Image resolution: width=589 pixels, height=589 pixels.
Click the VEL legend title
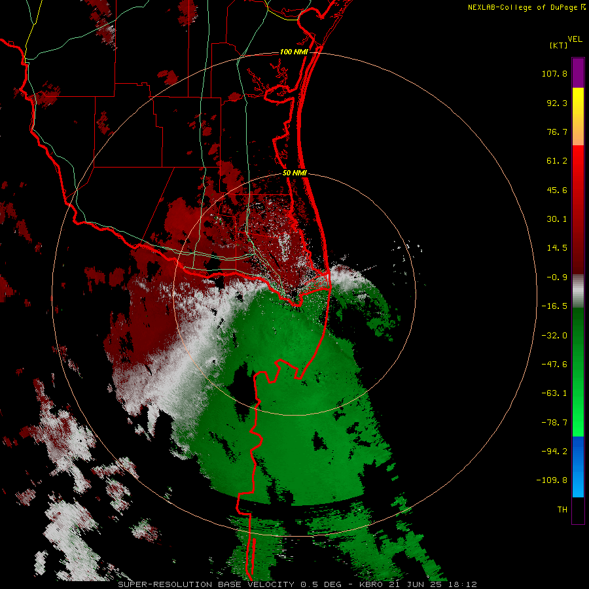coord(575,39)
